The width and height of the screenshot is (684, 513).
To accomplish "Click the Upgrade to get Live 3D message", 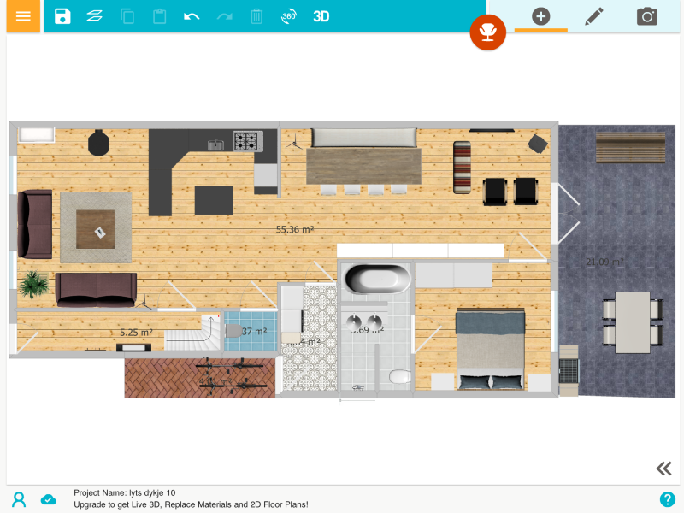I will (x=191, y=504).
